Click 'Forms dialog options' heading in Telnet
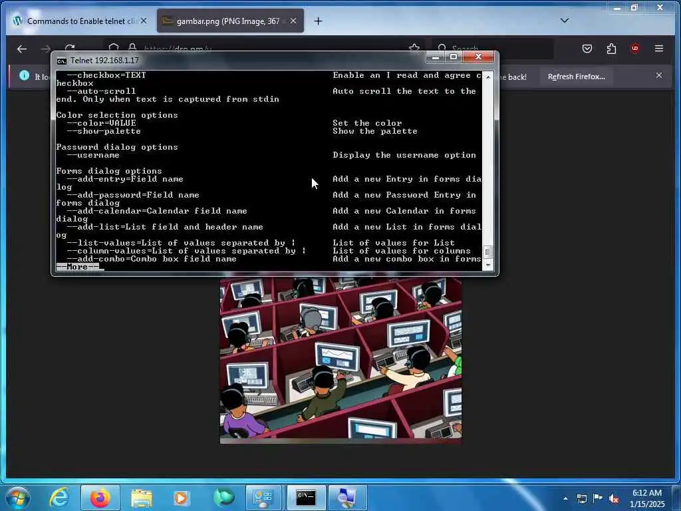The image size is (681, 511). point(109,171)
